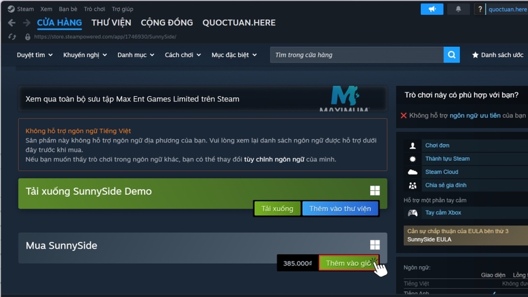528x297 pixels.
Task: Open announcements megaphone button
Action: [432, 9]
